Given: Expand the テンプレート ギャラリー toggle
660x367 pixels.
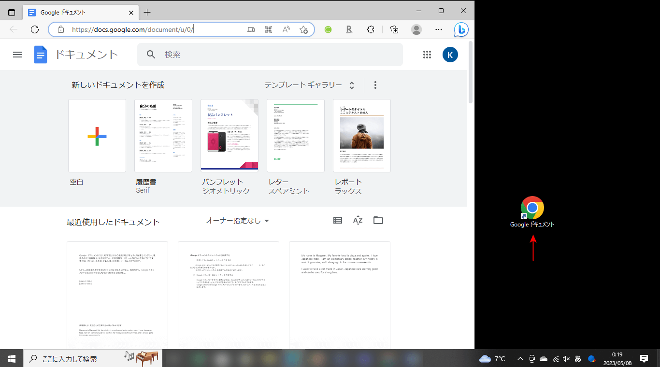Looking at the screenshot, I should tap(352, 85).
